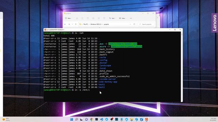Viewport: 218px width, 122px height.
Task: Click the highlighted .azure symlink target path
Action: 126,46
